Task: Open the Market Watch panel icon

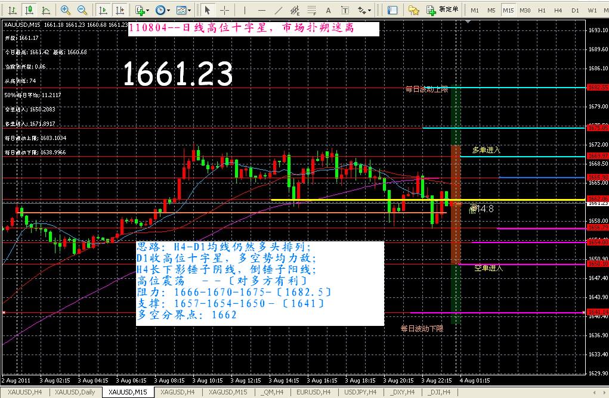Action: click(x=392, y=10)
